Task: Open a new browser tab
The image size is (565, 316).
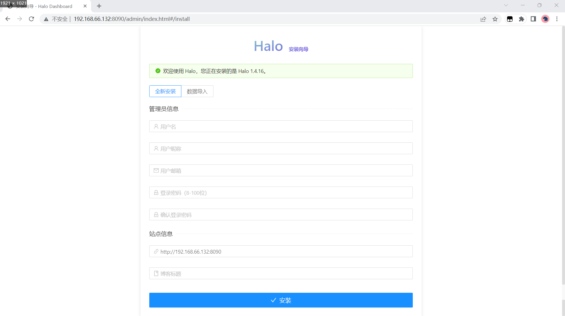Action: (99, 6)
